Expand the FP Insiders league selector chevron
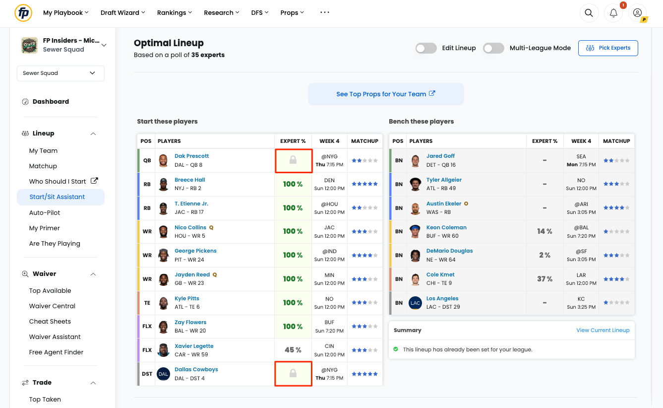 tap(104, 45)
